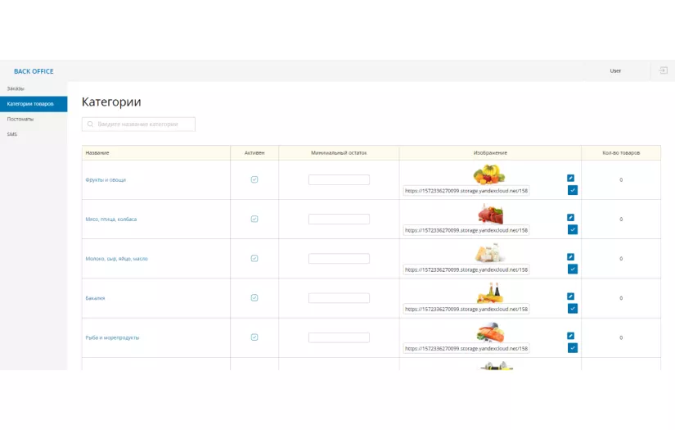Viewport: 675px width, 430px height.
Task: Click the edit pencil icon for Фрукты и овощи
Action: coord(571,178)
